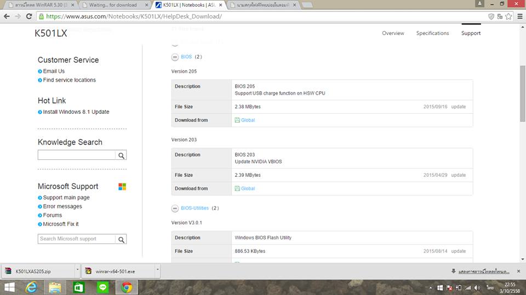Open new tab button
Viewport: 526px width, 295px height.
pos(307,5)
